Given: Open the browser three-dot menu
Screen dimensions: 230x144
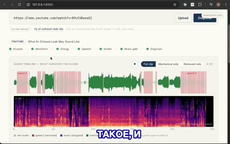Looking at the screenshot, I should [226, 5].
